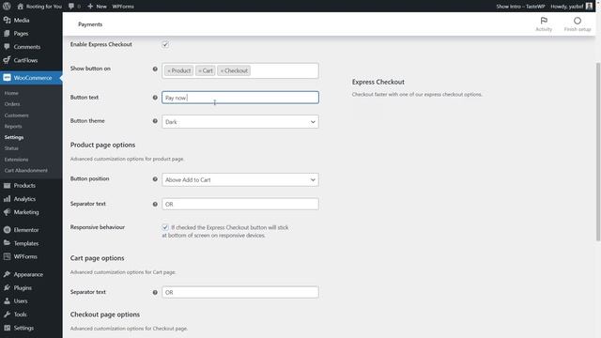
Task: Toggle the Enable Express Checkout checkbox
Action: point(165,44)
